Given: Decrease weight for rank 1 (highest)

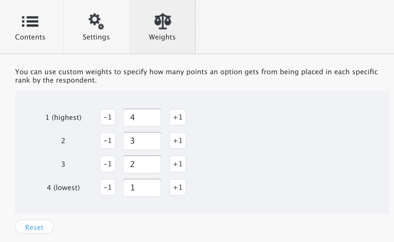Looking at the screenshot, I should 107,117.
